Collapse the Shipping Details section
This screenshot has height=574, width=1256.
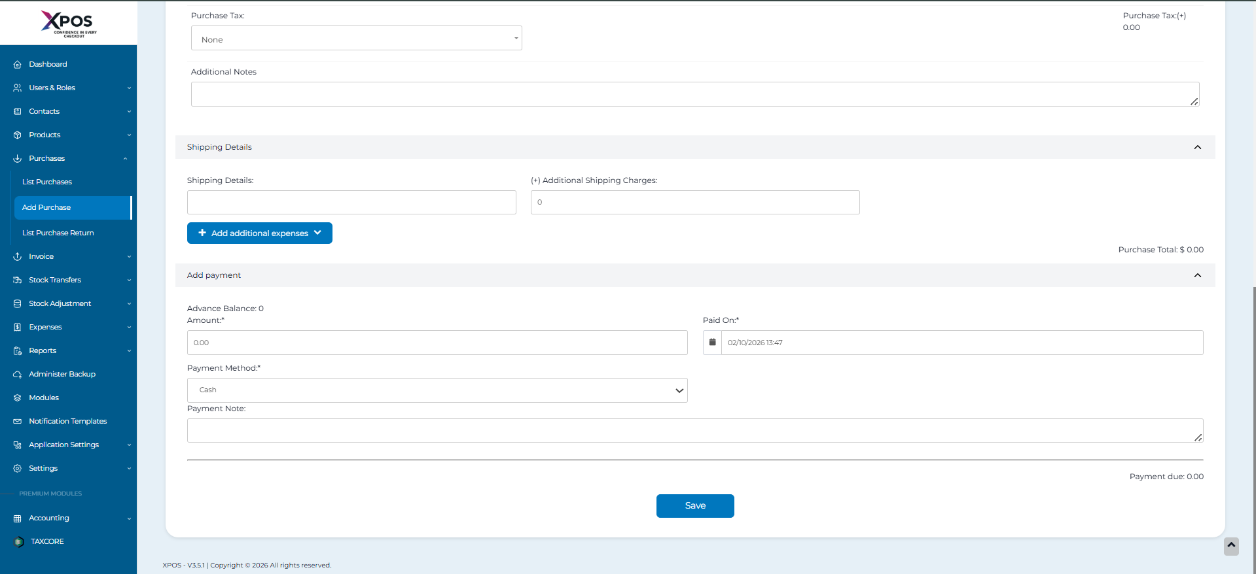point(1197,147)
